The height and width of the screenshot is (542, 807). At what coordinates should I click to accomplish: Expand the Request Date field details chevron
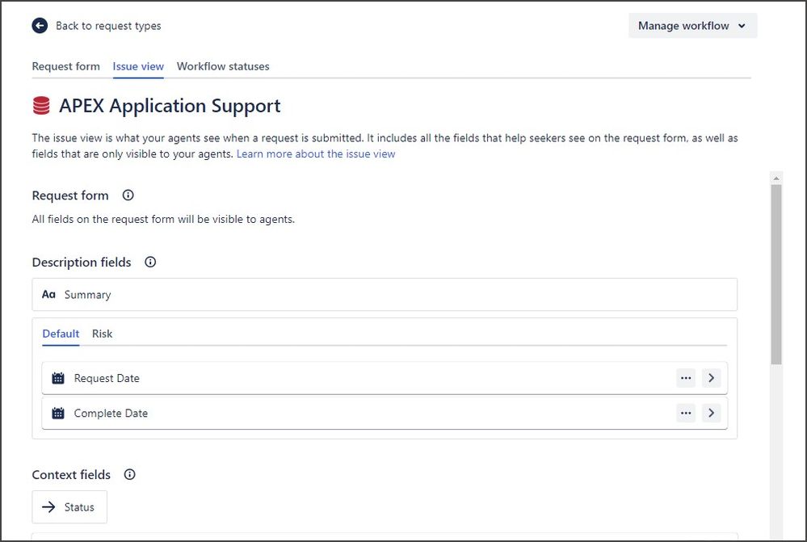pos(711,377)
